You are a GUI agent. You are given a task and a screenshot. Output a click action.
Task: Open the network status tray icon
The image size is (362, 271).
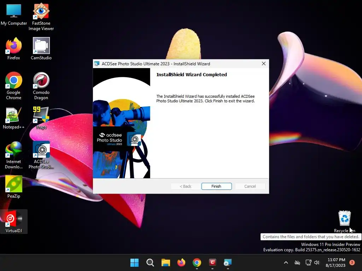[x=308, y=263]
